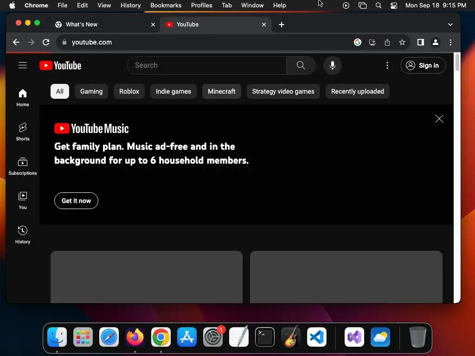Click the YouTube logo

(x=60, y=65)
